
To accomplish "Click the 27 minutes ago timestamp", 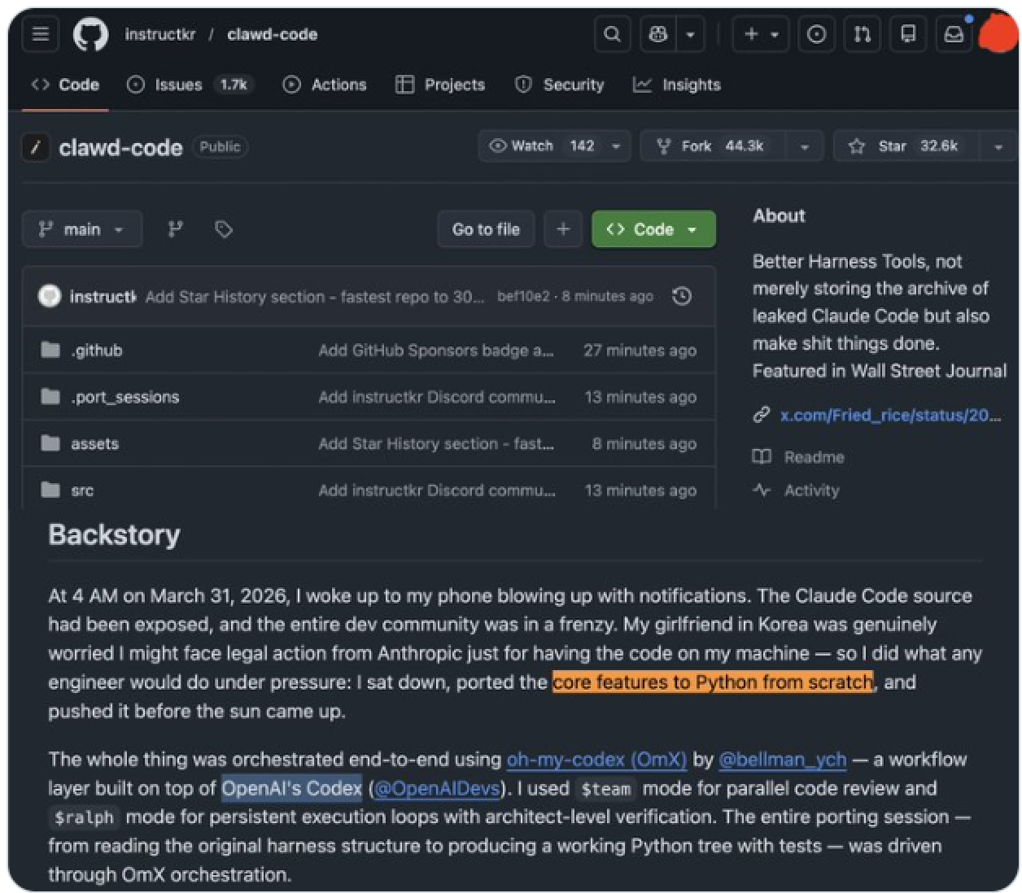I will pyautogui.click(x=640, y=351).
